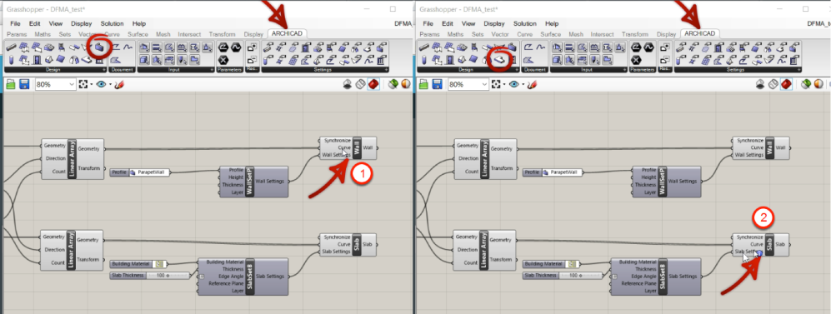
Task: Click the Slab Thickness slider, left window
Action: coord(149,276)
